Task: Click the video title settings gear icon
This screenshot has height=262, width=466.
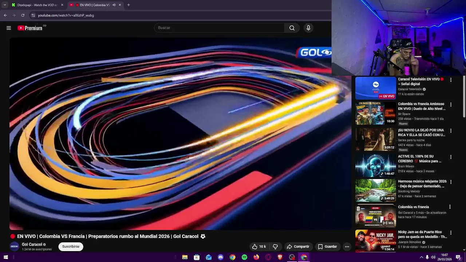Action: (x=203, y=237)
